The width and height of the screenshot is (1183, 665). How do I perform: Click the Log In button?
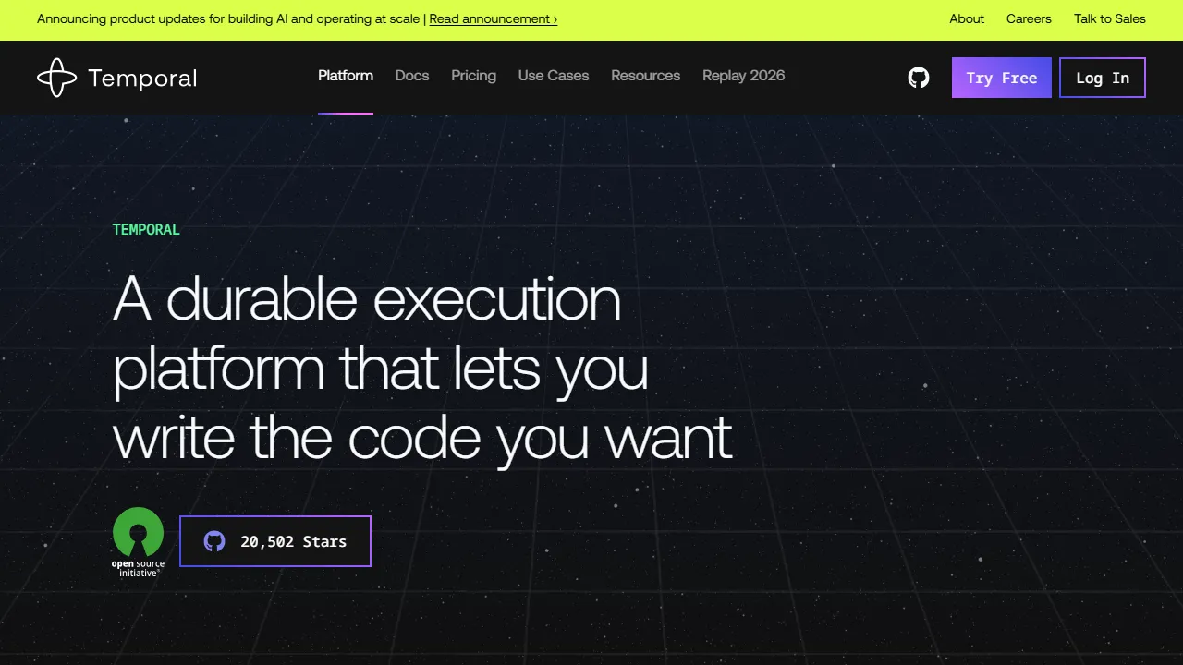(1103, 78)
